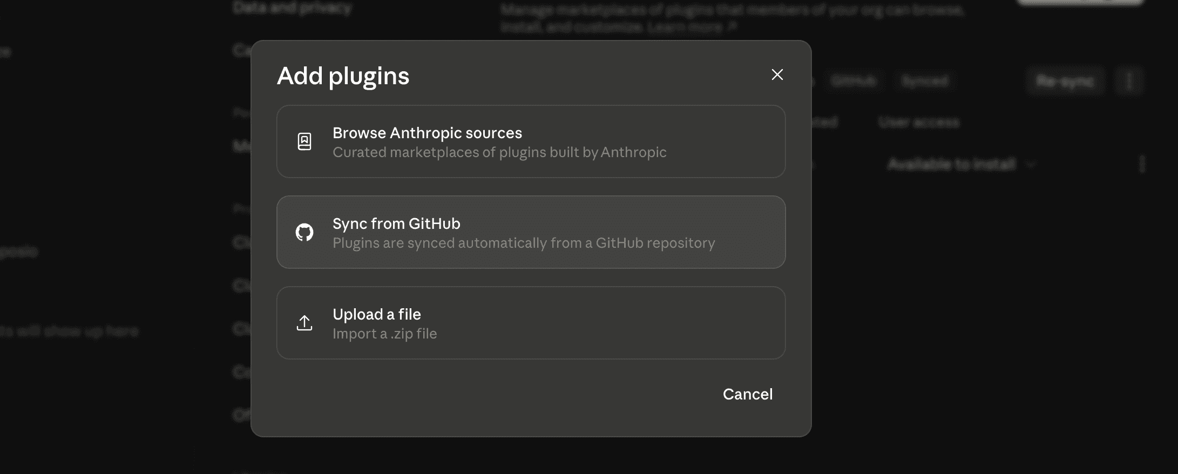The image size is (1178, 474).
Task: Click the Synced status label
Action: click(x=925, y=82)
